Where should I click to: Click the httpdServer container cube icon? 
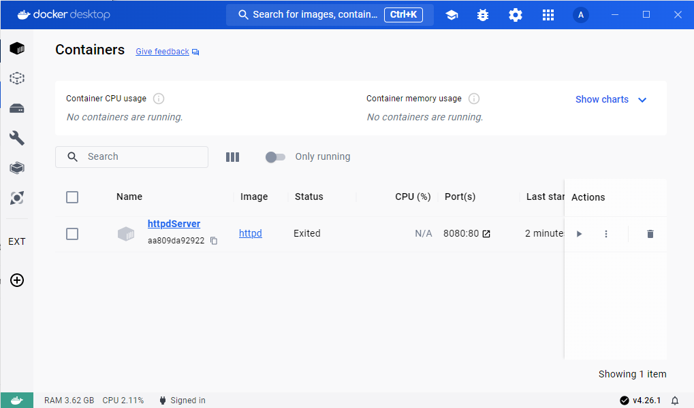(x=126, y=234)
